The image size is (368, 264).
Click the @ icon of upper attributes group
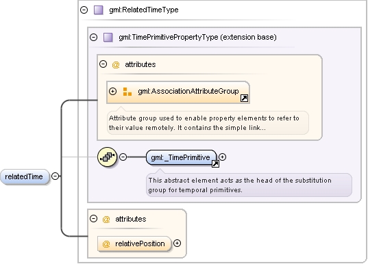(x=116, y=65)
